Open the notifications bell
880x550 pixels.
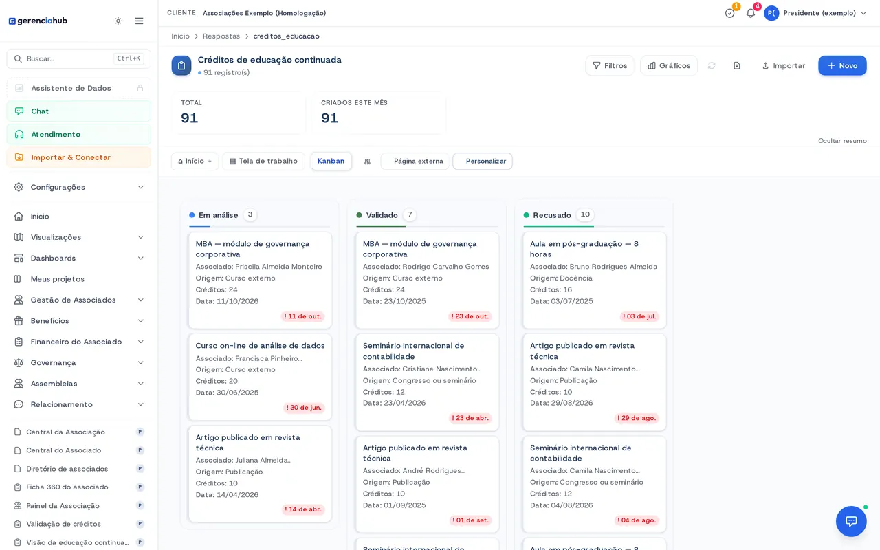point(751,13)
